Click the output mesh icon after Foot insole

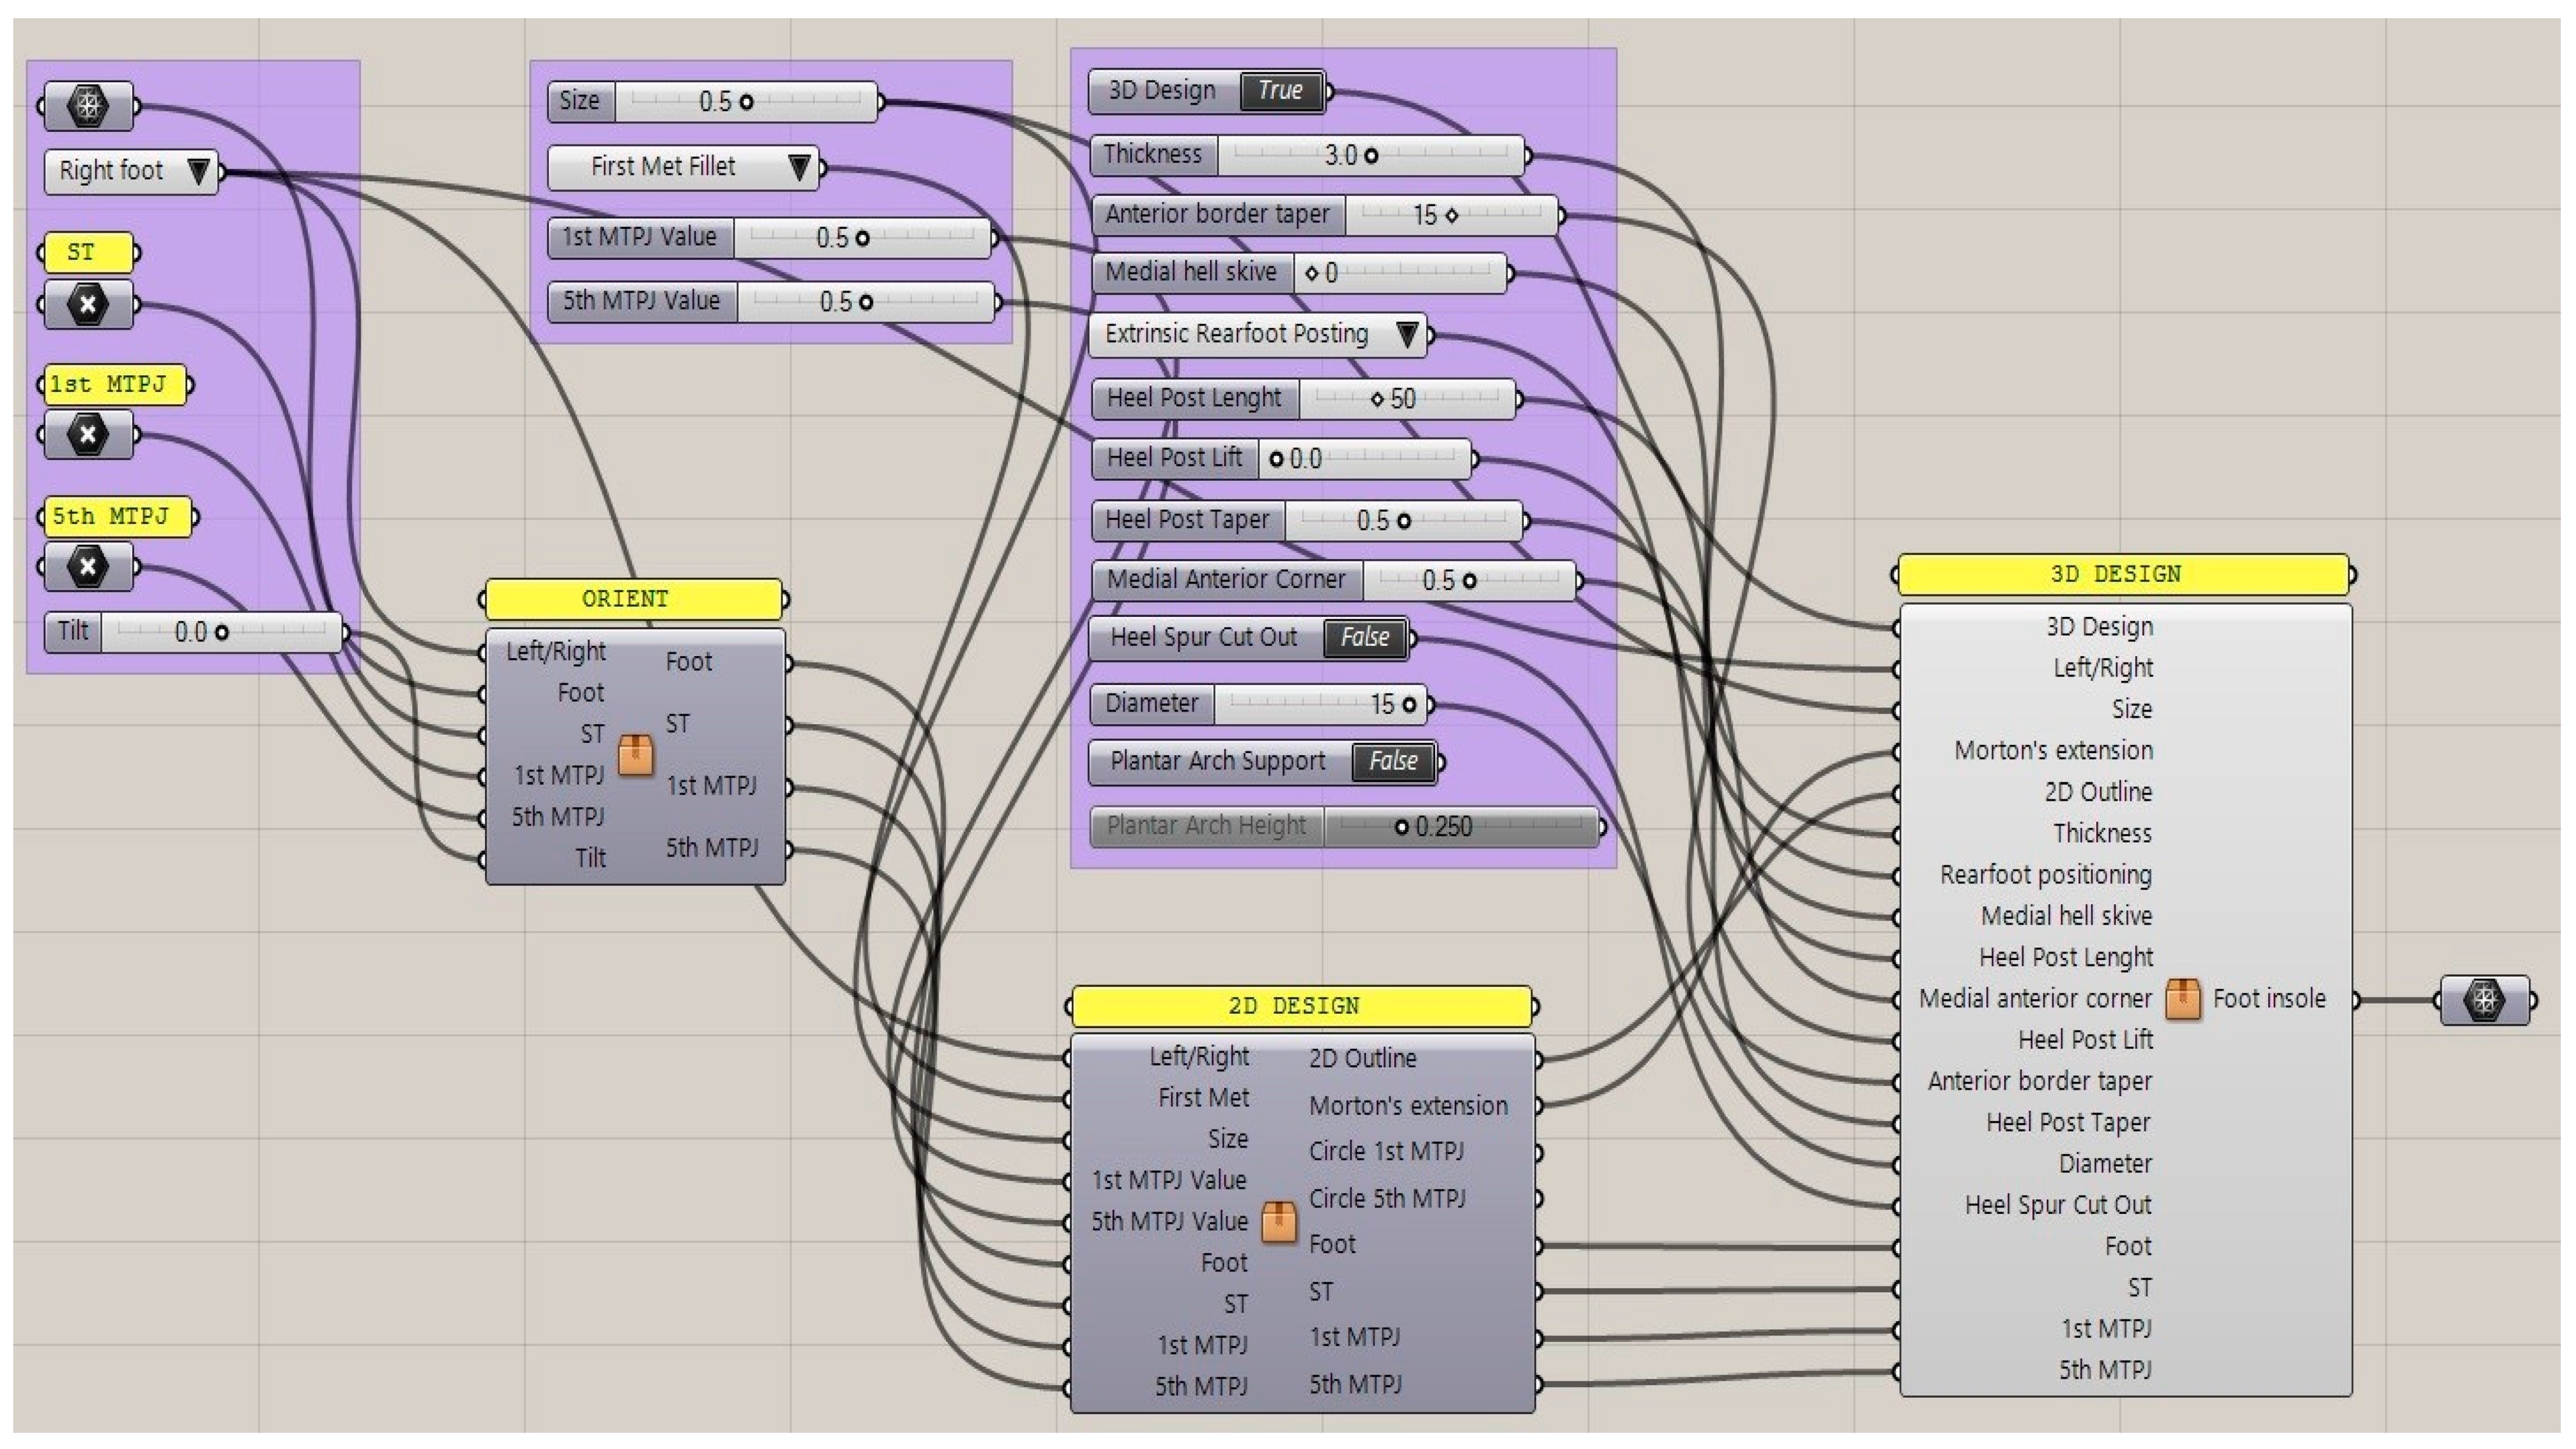tap(2485, 999)
